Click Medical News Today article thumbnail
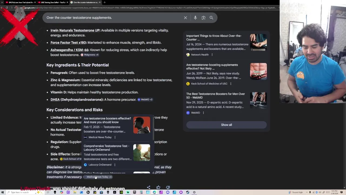The width and height of the screenshot is (346, 195). click(142, 125)
